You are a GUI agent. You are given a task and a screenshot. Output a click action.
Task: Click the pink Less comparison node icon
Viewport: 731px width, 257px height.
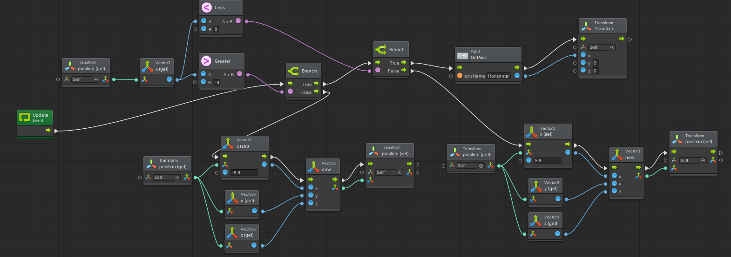[206, 7]
